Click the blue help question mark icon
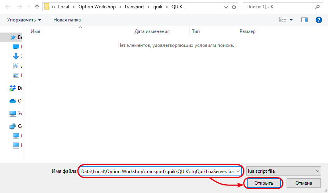The height and width of the screenshot is (193, 328). (318, 19)
